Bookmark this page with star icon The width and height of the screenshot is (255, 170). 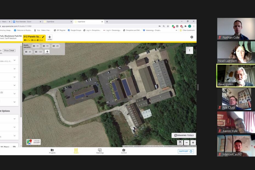[168, 26]
